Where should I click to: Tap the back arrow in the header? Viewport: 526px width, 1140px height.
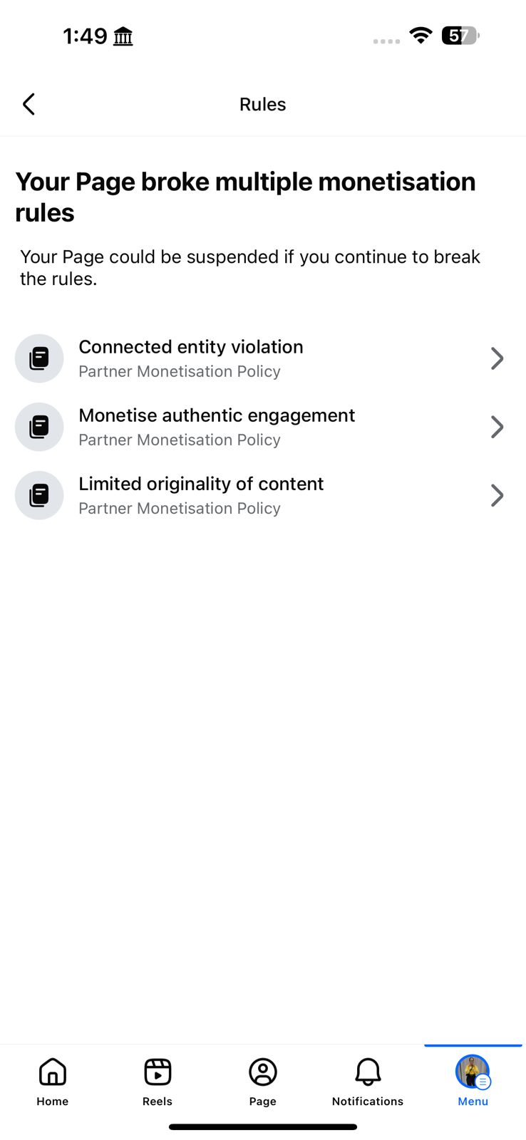(29, 104)
